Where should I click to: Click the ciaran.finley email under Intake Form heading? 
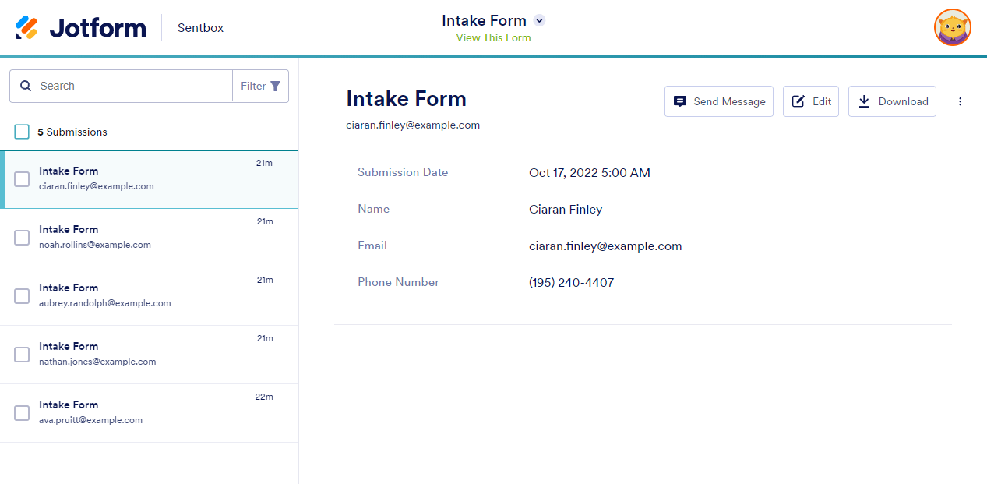413,125
